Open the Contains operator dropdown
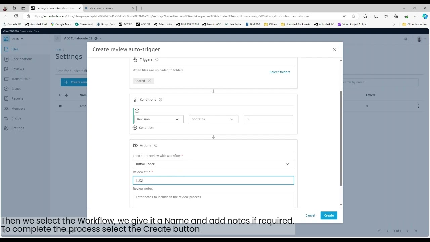The width and height of the screenshot is (430, 242). (x=213, y=119)
